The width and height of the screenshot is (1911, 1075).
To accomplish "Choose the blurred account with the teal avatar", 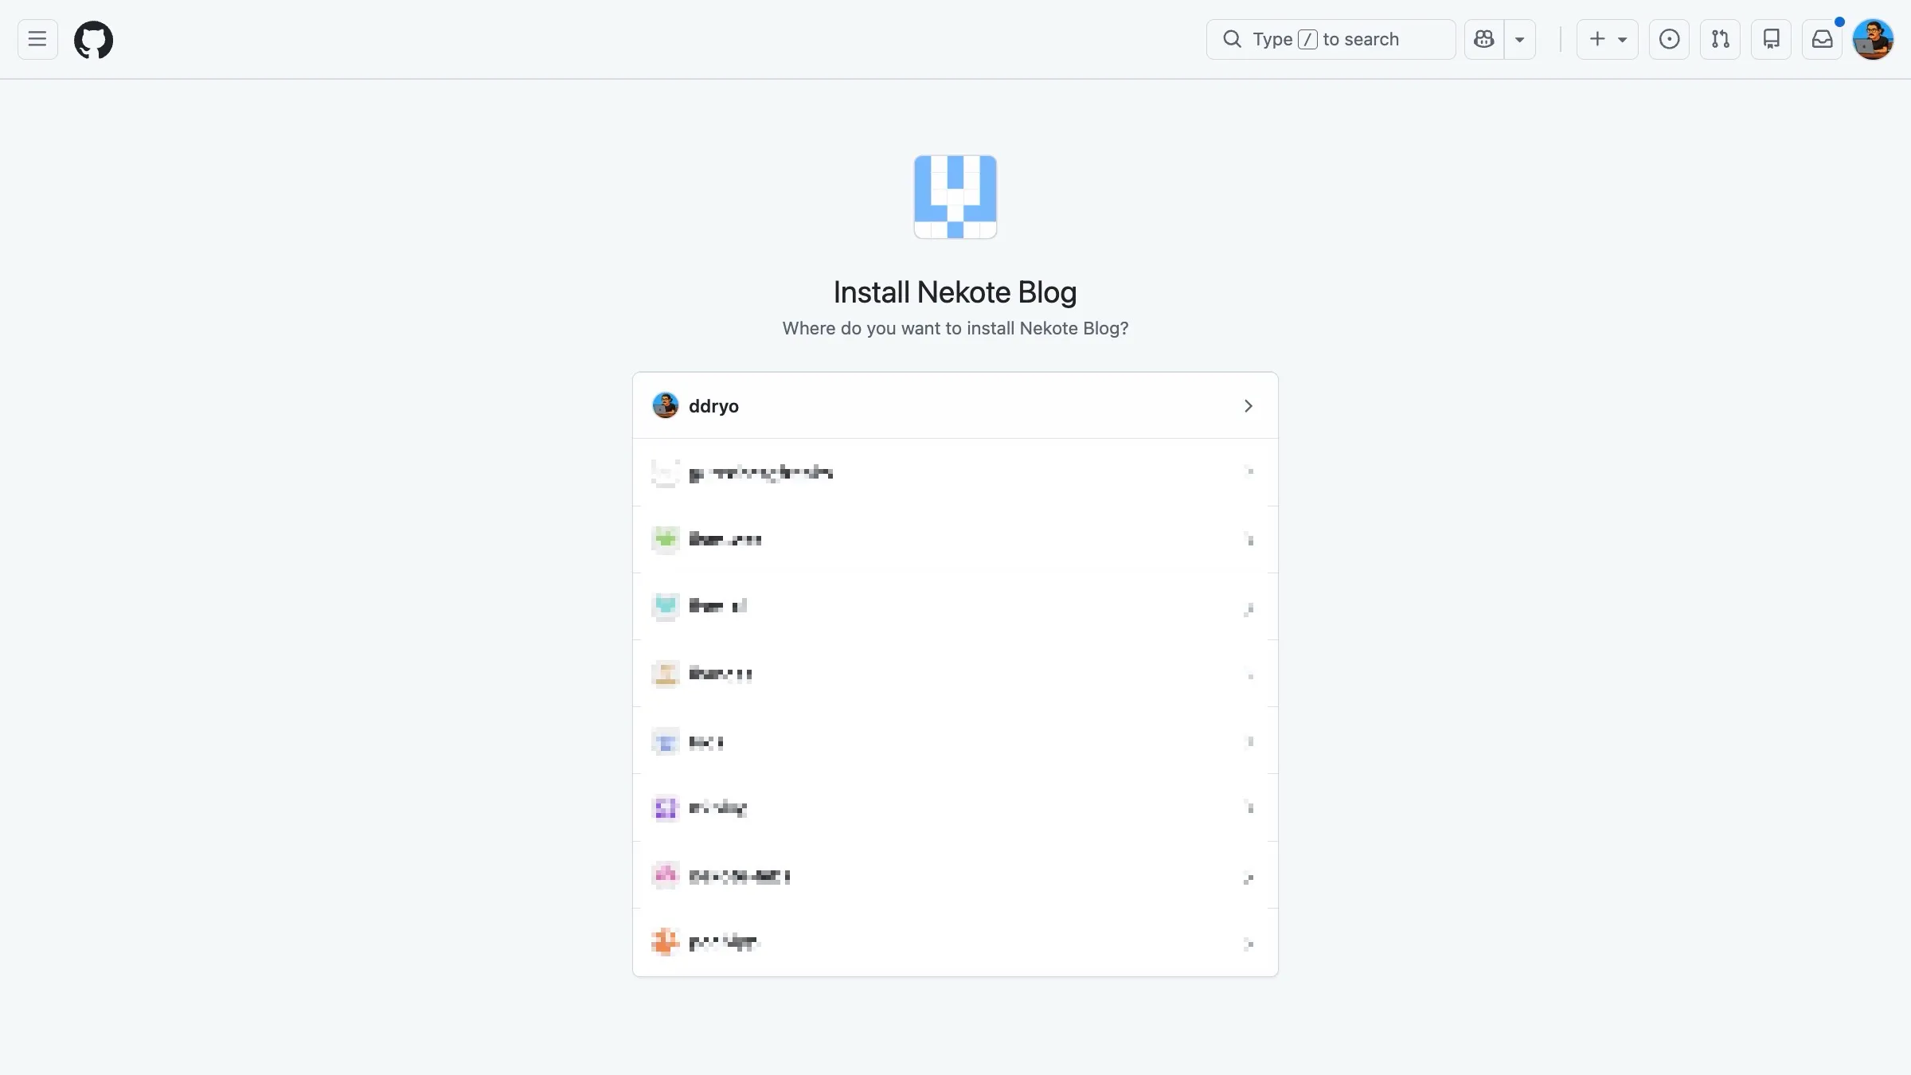I will pyautogui.click(x=955, y=606).
